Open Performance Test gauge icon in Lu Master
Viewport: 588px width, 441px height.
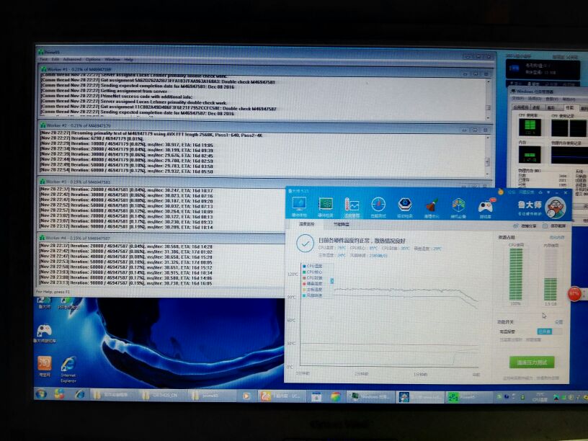pyautogui.click(x=378, y=208)
